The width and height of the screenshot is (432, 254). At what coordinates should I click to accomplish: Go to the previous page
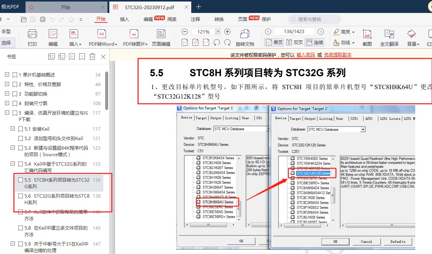coord(268,32)
